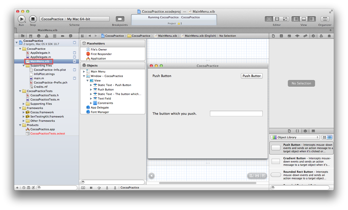348x210 pixels.
Task: Click the Run button in toolbar
Action: click(21, 19)
